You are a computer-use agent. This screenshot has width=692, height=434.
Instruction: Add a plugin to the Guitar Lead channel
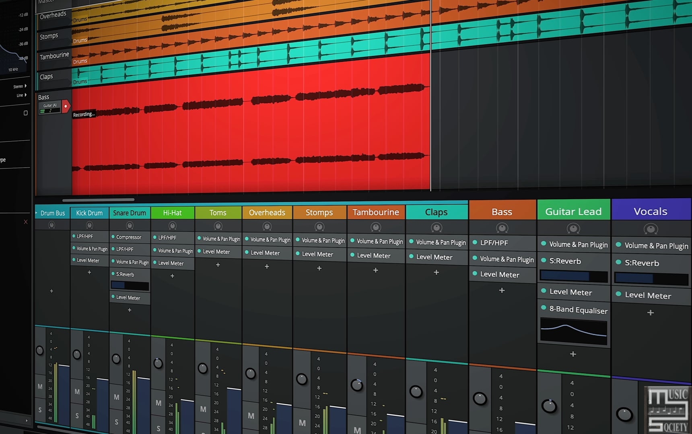tap(573, 354)
